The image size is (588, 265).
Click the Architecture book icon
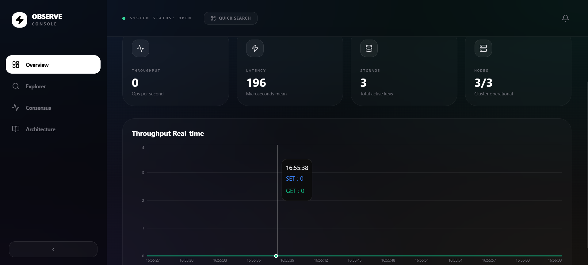(x=16, y=129)
